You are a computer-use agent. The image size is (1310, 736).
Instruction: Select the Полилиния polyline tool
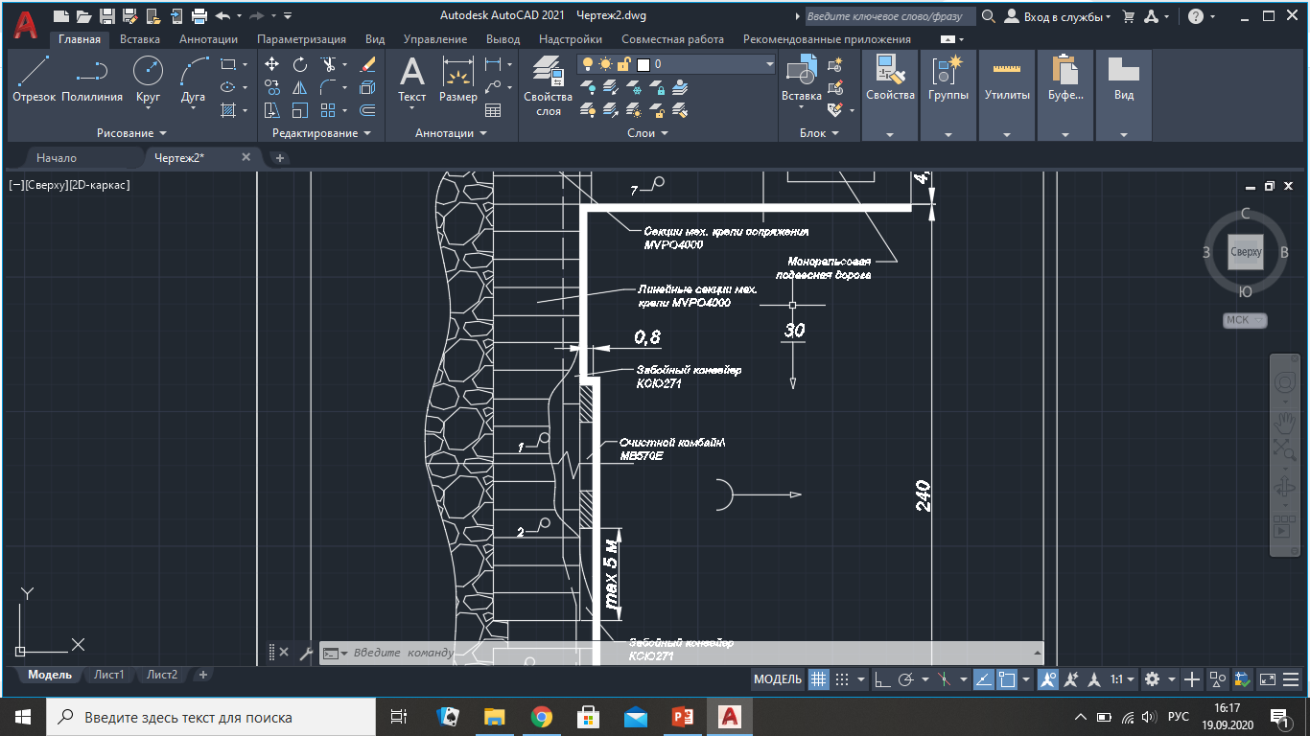click(x=92, y=79)
